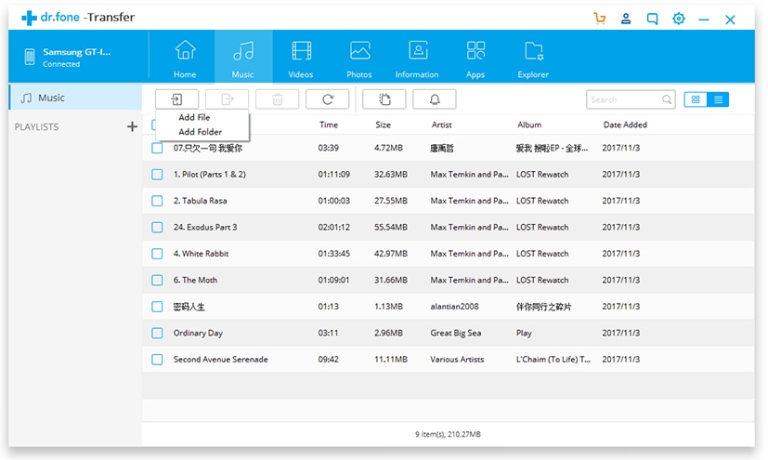Click the duration 01:33:45
The width and height of the screenshot is (768, 460).
coord(334,254)
